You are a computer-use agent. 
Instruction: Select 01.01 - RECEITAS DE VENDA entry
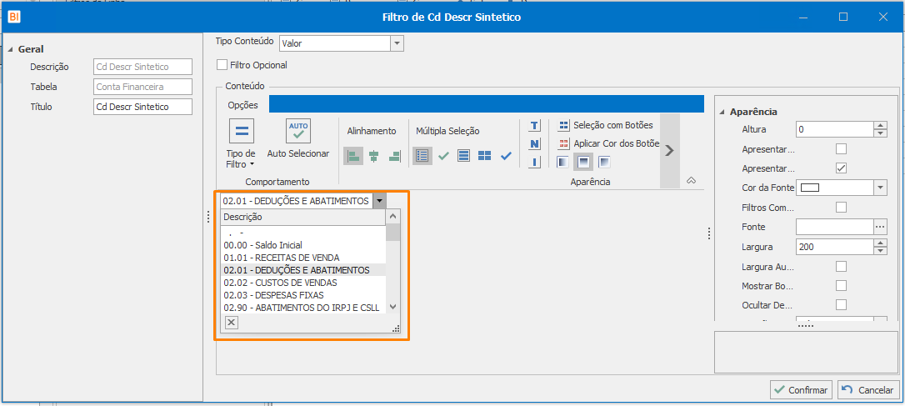pyautogui.click(x=303, y=258)
